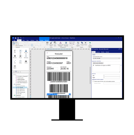Click the Left delimiter input field

[x=112, y=76]
